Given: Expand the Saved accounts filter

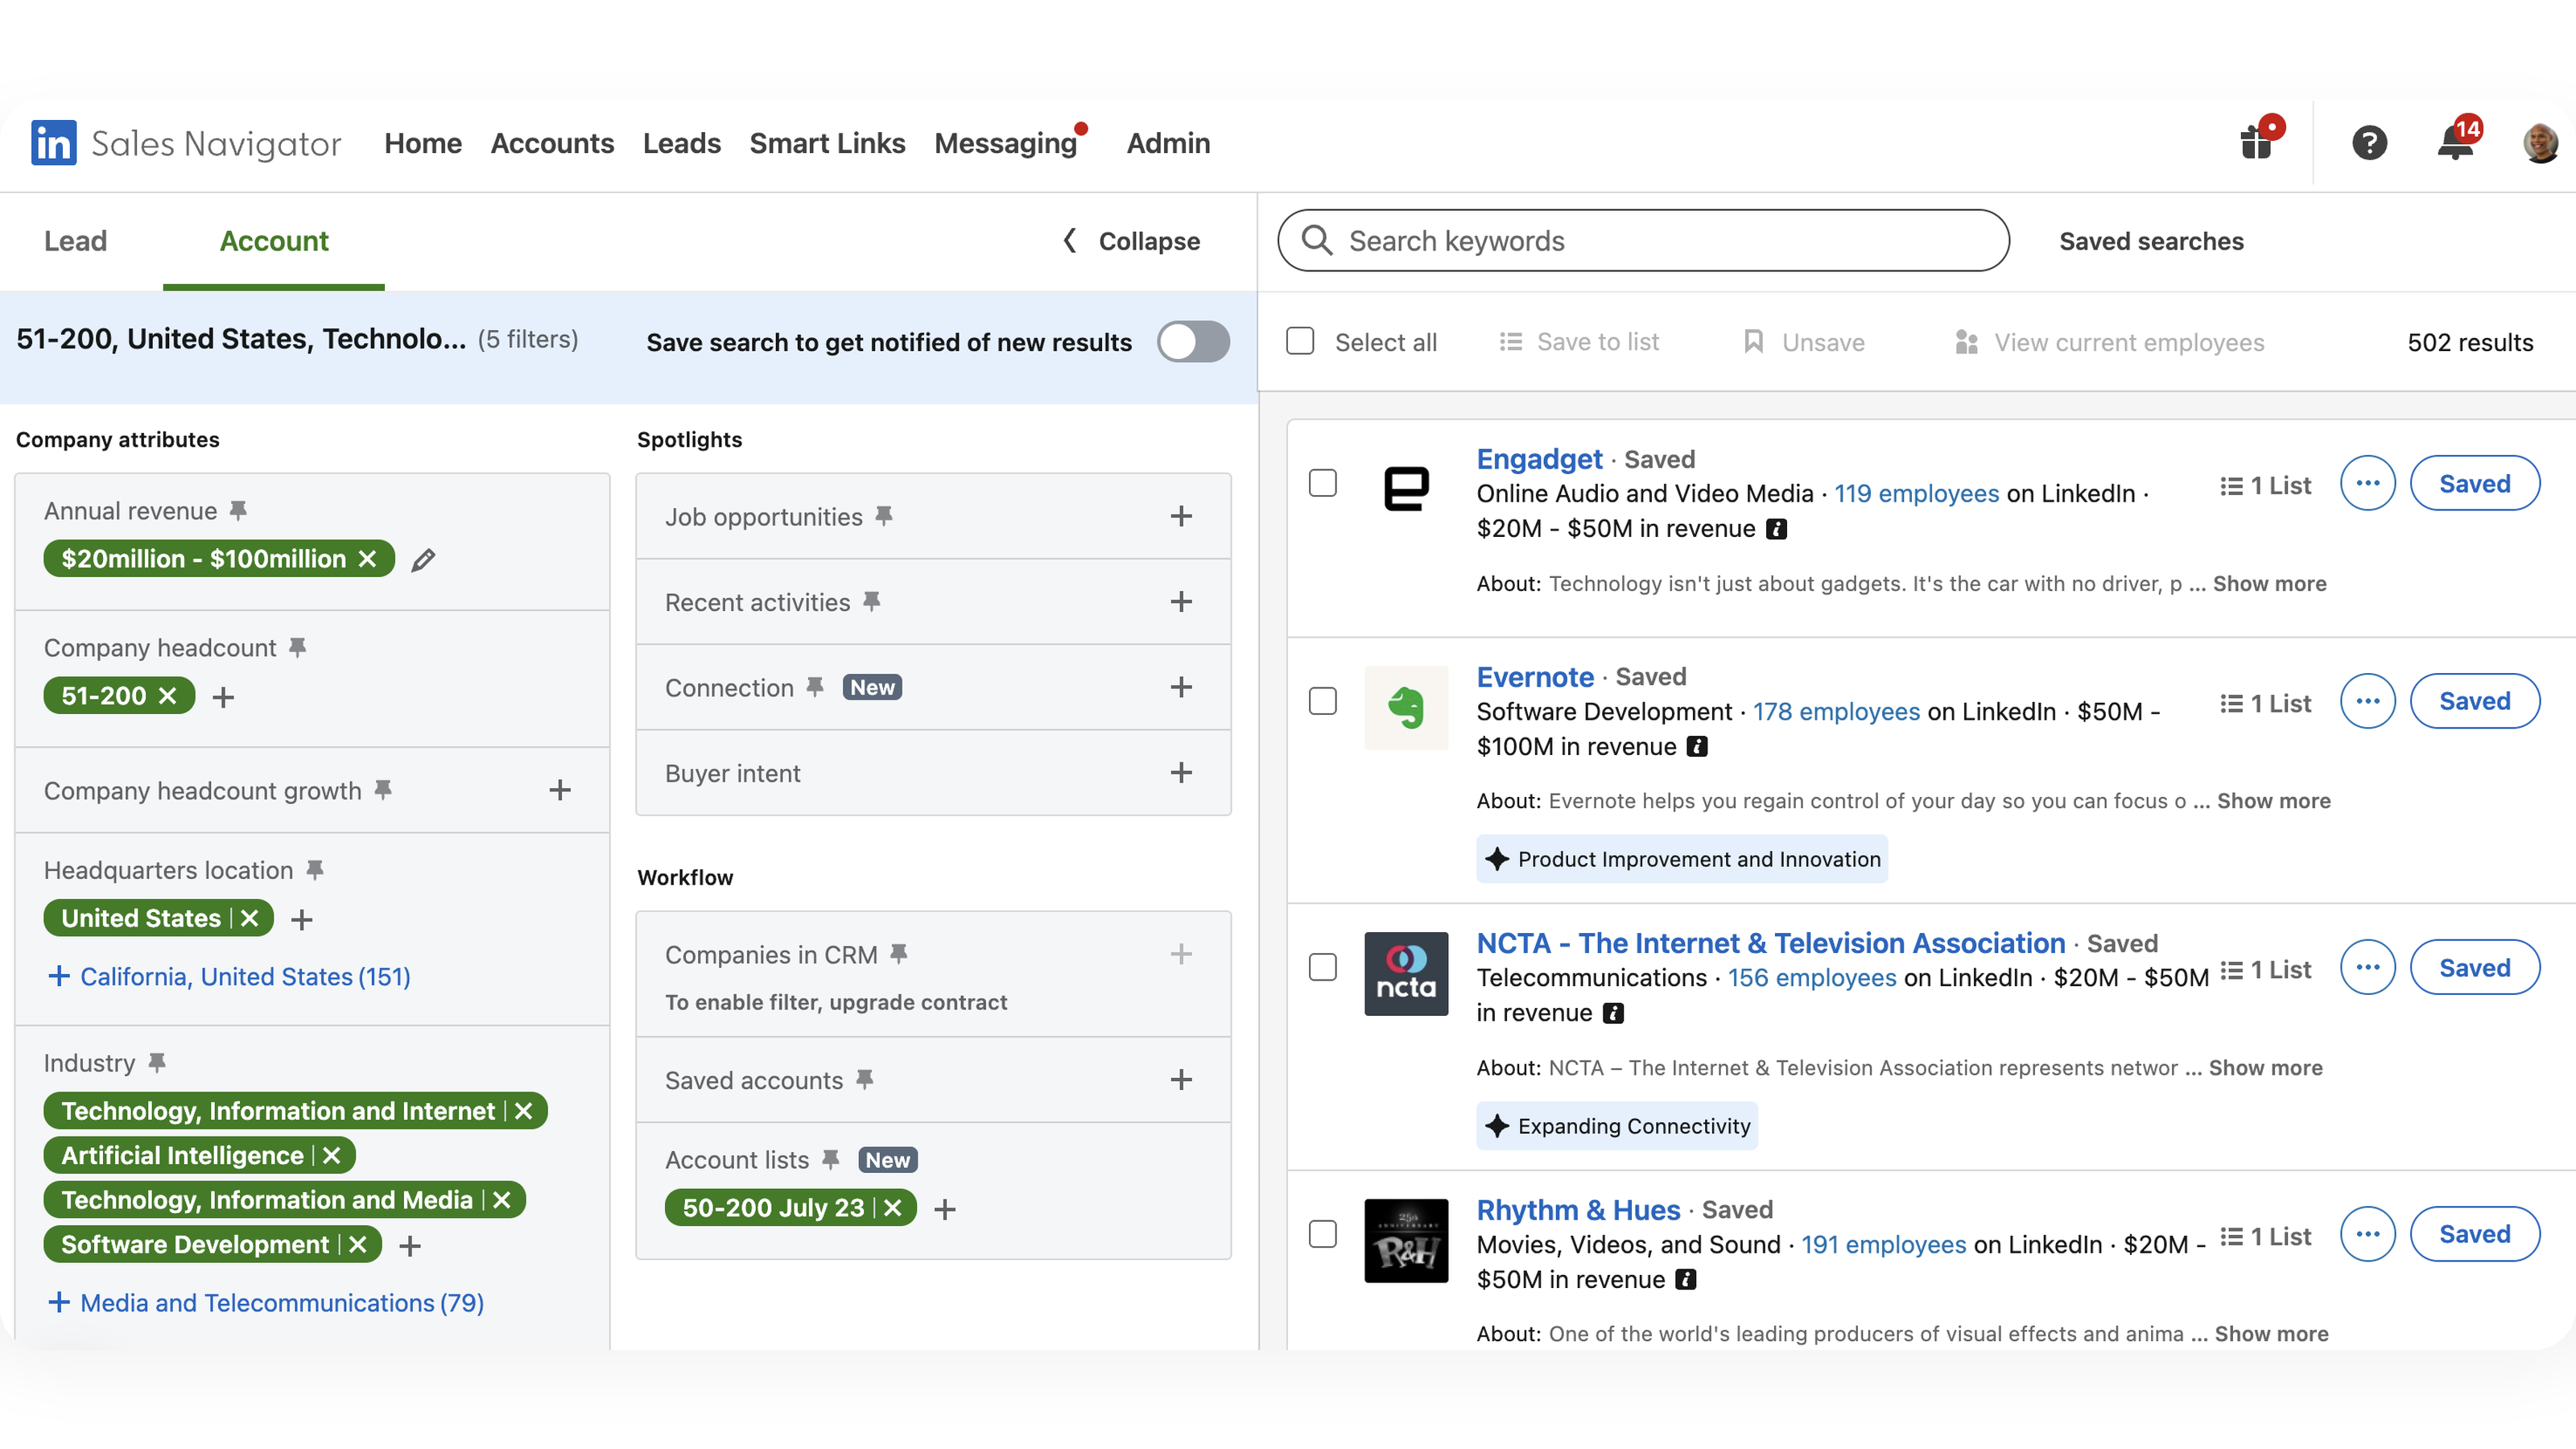Looking at the screenshot, I should [x=1181, y=1080].
